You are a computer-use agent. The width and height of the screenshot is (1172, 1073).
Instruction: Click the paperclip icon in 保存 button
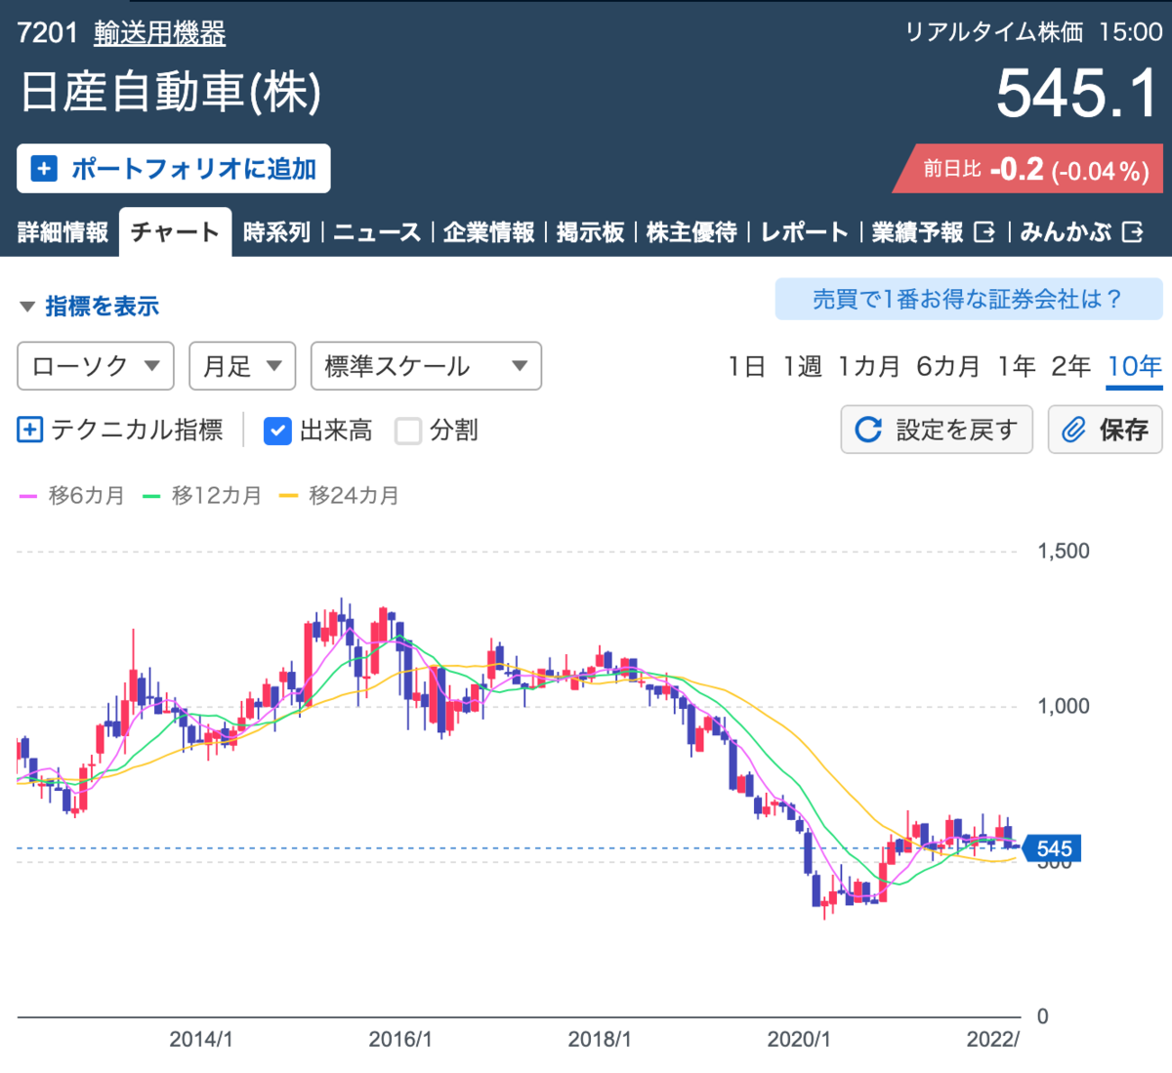click(x=1073, y=430)
